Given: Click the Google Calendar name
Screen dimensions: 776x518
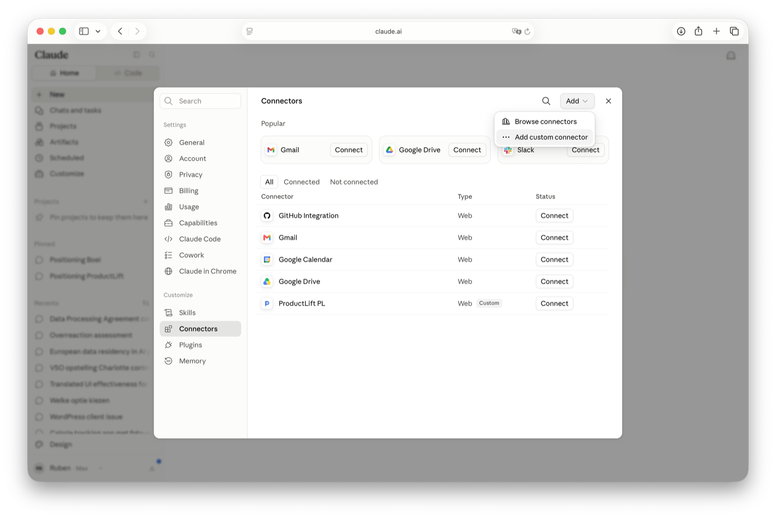Looking at the screenshot, I should coord(305,259).
